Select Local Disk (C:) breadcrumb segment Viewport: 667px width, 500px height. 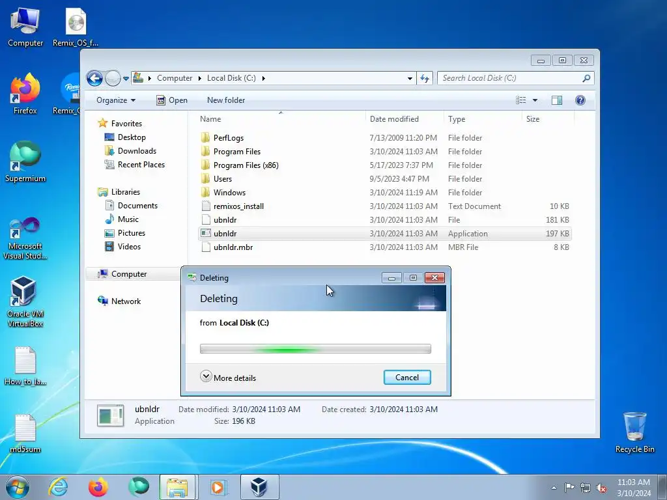pos(231,78)
